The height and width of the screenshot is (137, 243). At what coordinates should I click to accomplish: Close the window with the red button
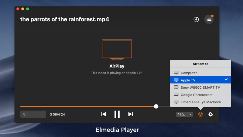coord(18,9)
